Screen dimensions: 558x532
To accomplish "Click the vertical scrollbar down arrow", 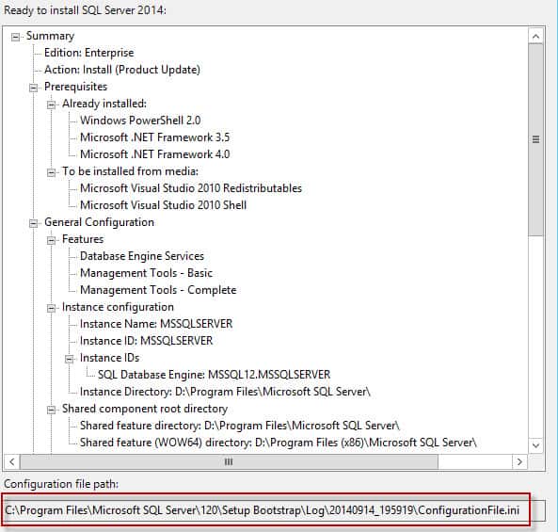I will tap(536, 445).
